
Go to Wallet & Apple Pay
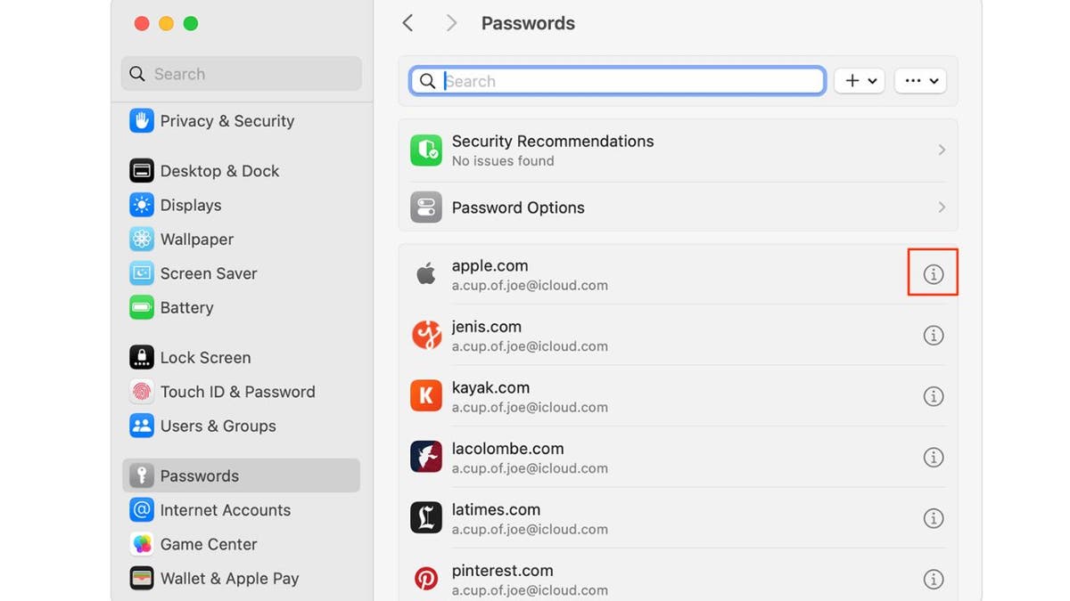pyautogui.click(x=229, y=579)
